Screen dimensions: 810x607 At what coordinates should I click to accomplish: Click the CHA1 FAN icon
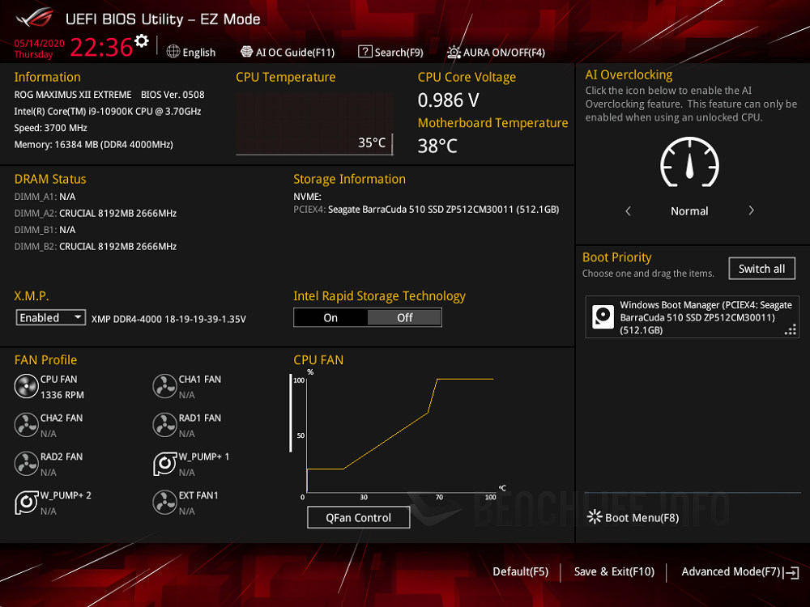[x=164, y=387]
